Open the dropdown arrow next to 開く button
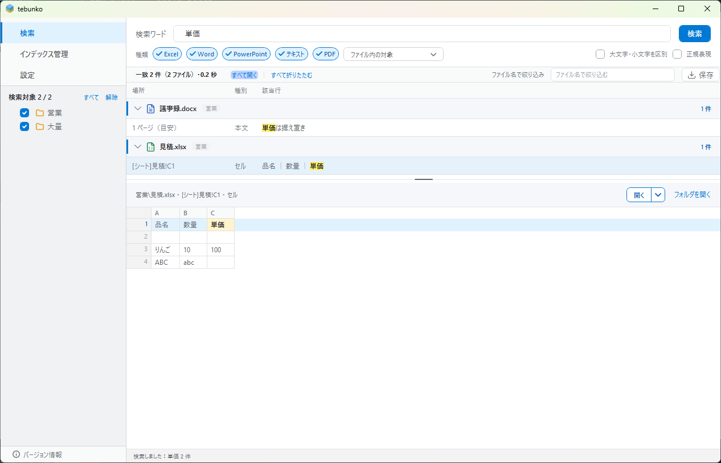Viewport: 721px width, 463px height. pyautogui.click(x=658, y=195)
